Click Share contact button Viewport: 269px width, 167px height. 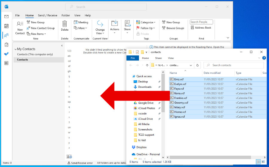point(127,27)
